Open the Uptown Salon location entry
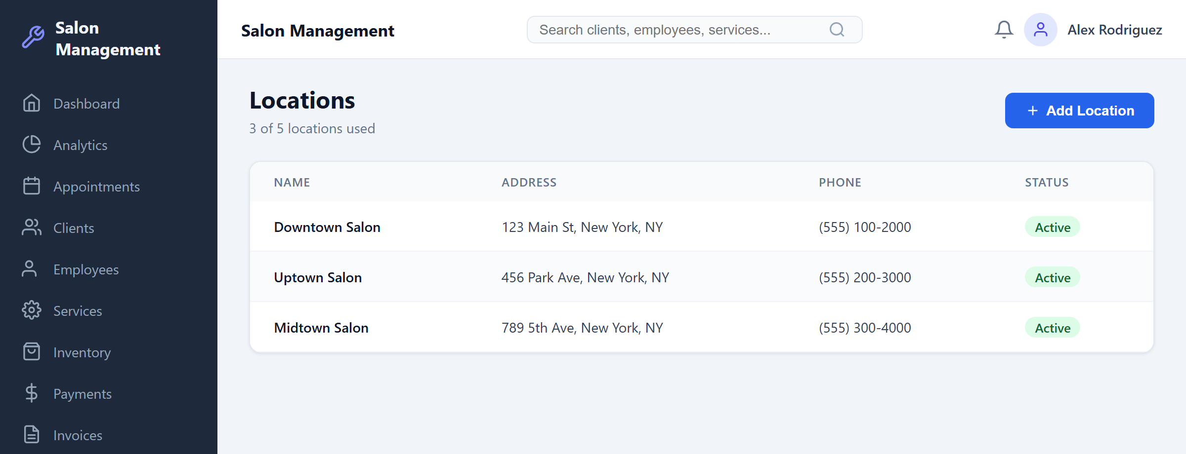This screenshot has height=454, width=1186. pos(318,277)
